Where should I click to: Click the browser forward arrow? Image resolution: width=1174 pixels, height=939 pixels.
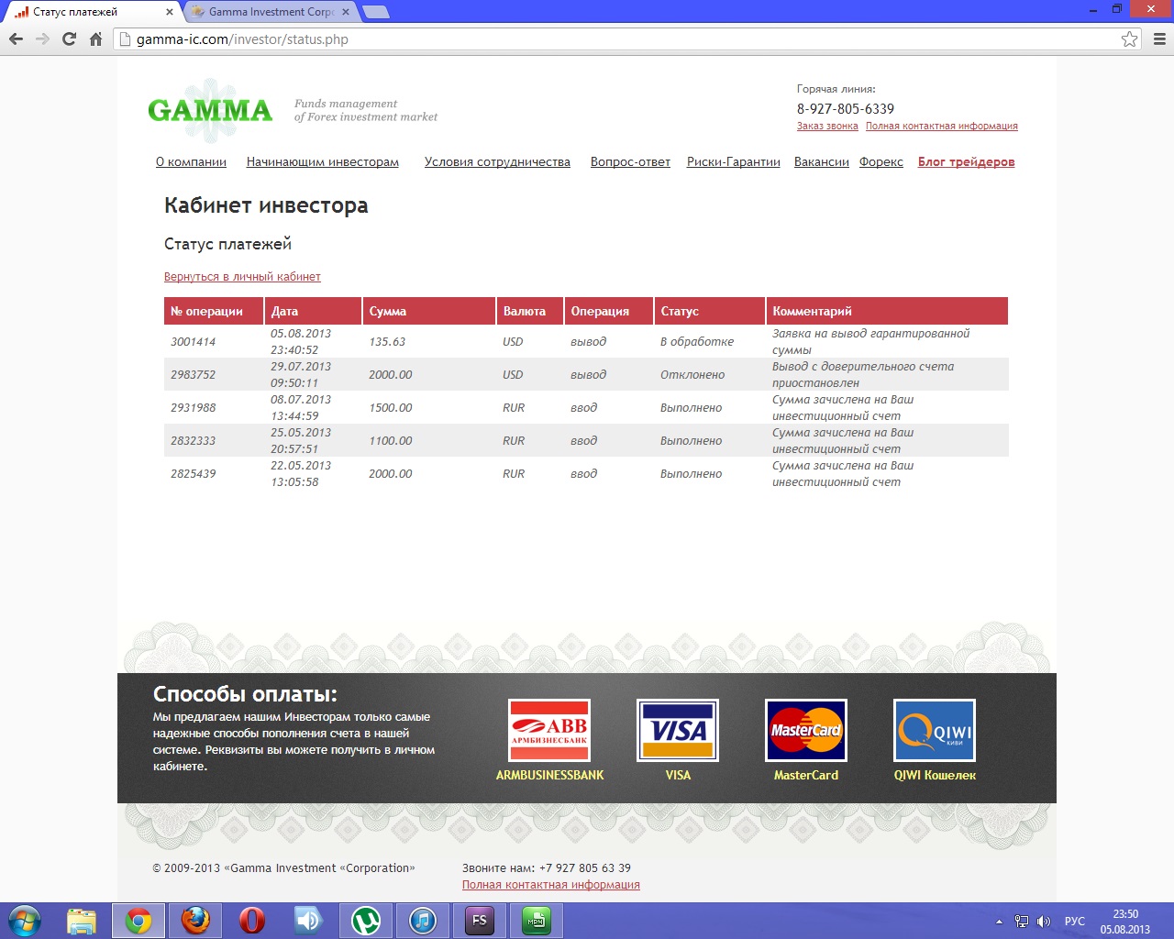(42, 39)
